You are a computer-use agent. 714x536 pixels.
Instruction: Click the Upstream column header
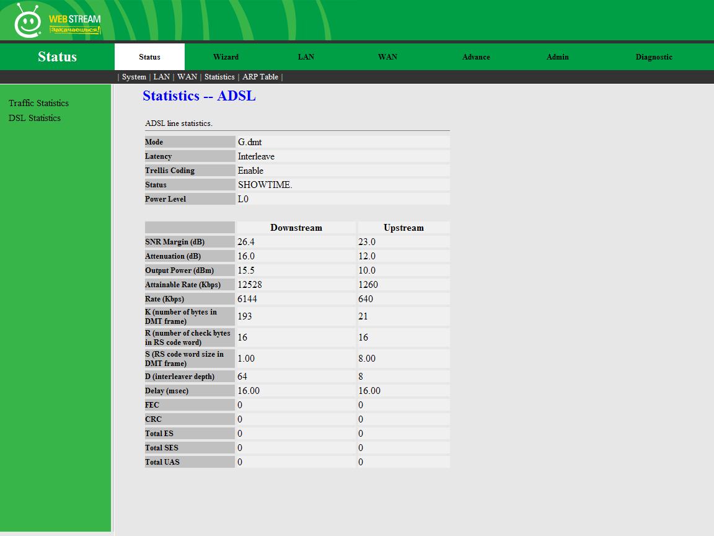pyautogui.click(x=403, y=228)
